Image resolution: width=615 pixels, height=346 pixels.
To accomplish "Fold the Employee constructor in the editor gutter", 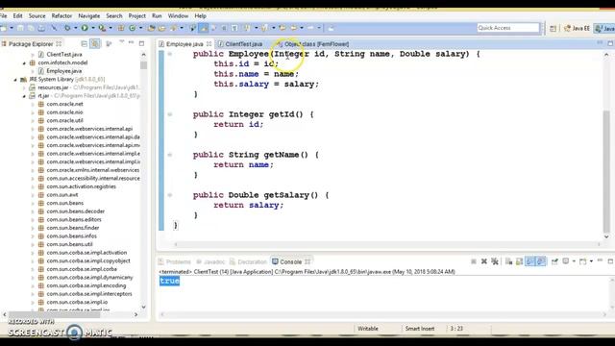I will (170, 54).
